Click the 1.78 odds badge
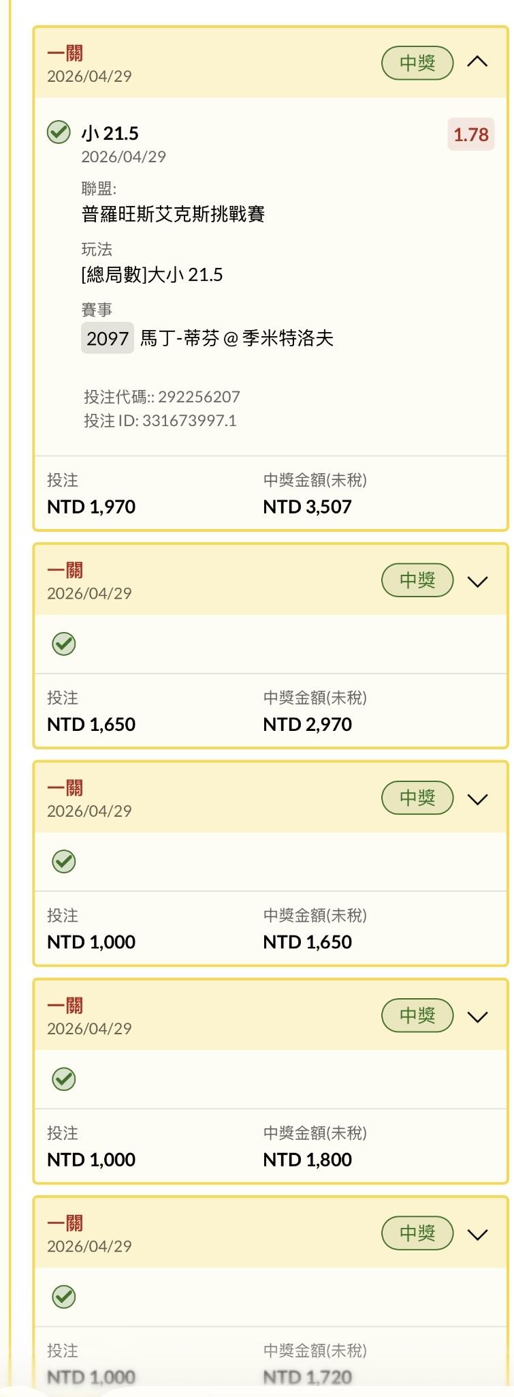The image size is (514, 1397). click(470, 134)
